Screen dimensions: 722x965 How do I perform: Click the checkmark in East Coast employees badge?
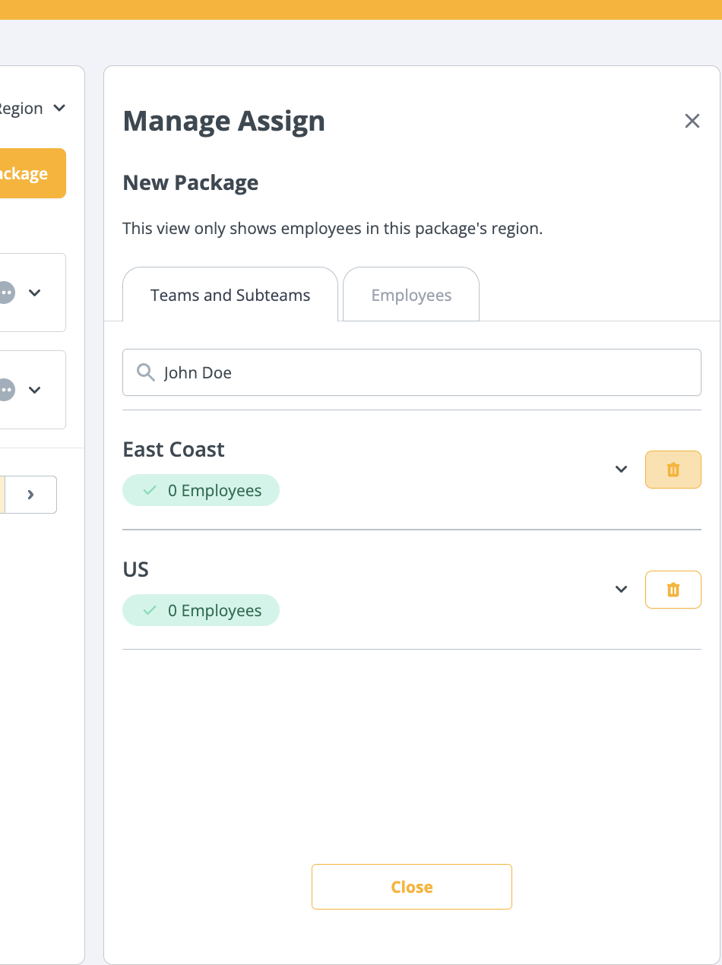point(150,491)
